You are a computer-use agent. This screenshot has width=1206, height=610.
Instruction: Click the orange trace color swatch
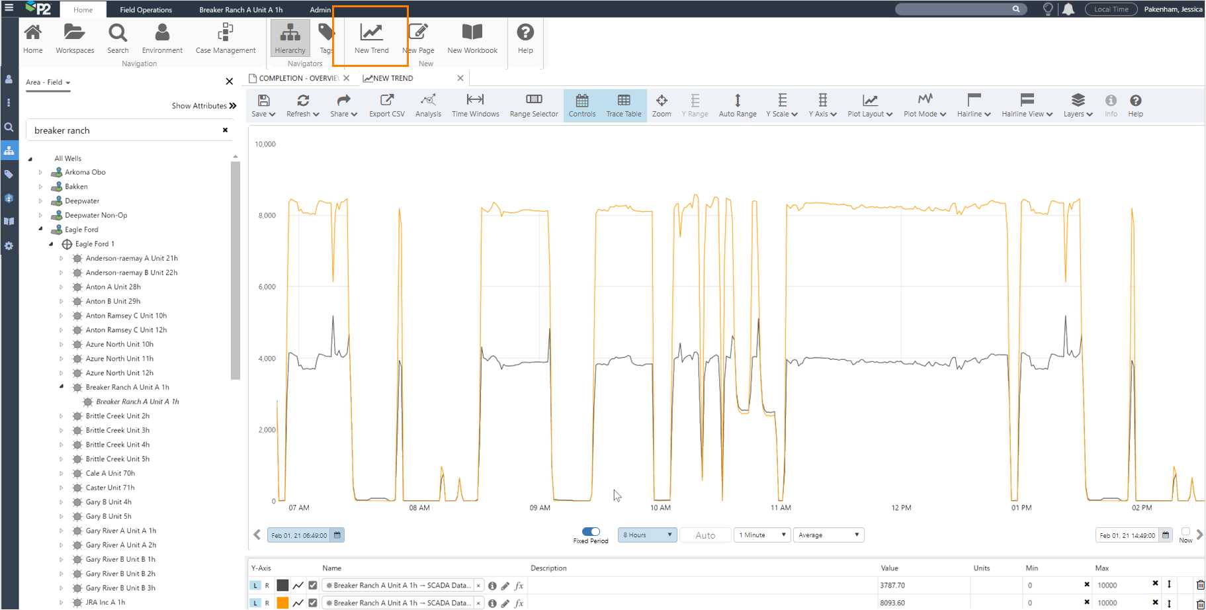coord(282,603)
